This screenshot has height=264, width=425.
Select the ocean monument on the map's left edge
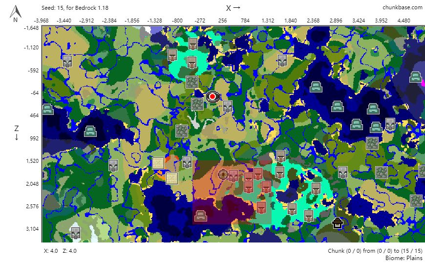point(48,110)
